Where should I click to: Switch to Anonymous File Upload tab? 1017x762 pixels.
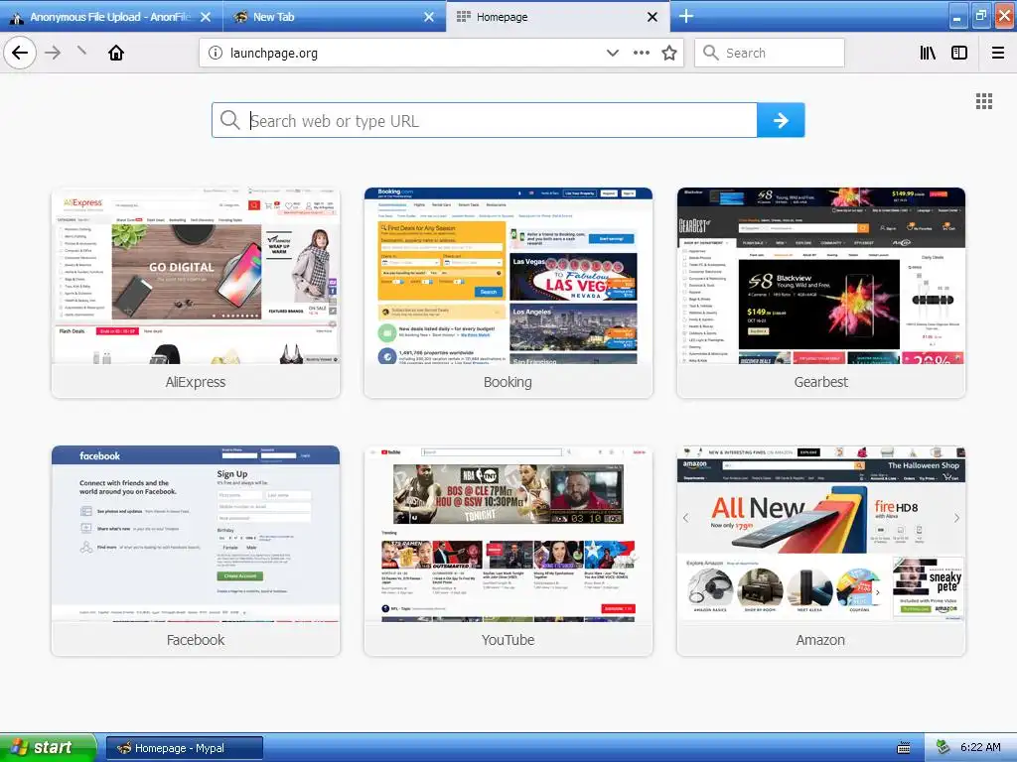[111, 16]
